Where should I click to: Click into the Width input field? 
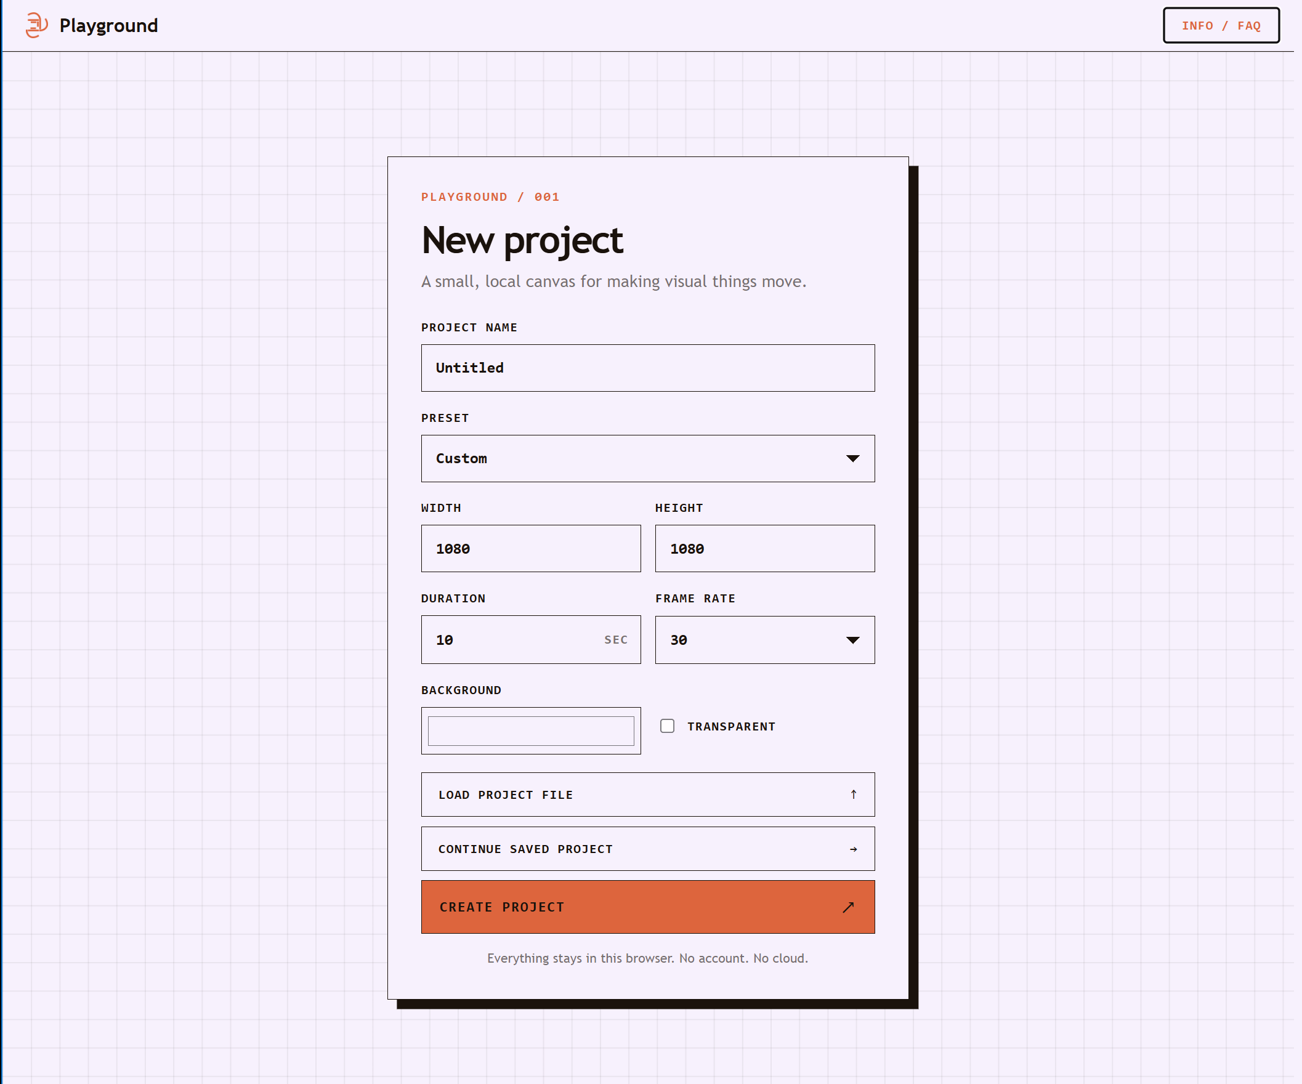(531, 548)
